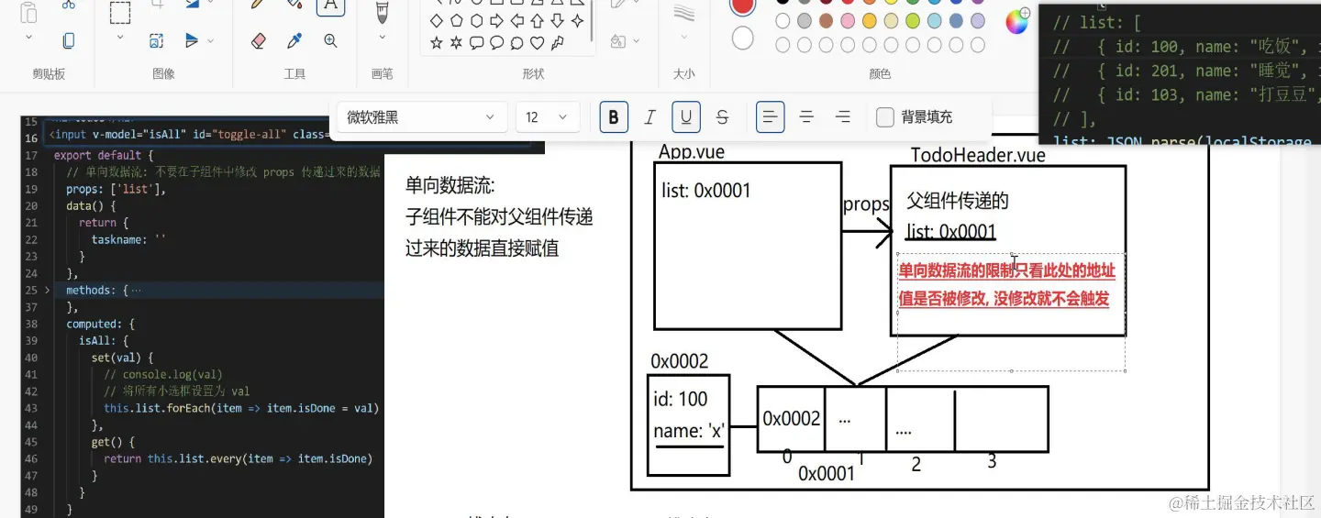Select the red Color 1 circle
Image resolution: width=1321 pixels, height=518 pixels.
(742, 5)
